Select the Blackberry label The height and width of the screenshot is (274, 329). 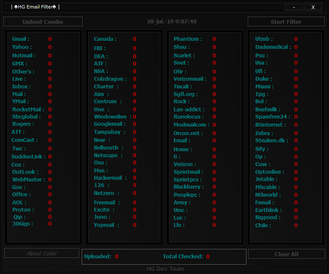tap(189, 186)
